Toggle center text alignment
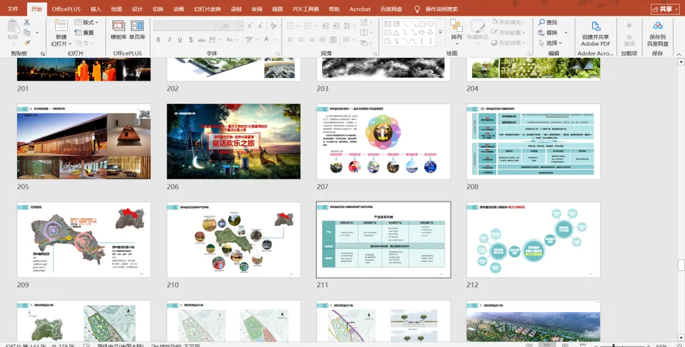685x347 pixels. 301,40
